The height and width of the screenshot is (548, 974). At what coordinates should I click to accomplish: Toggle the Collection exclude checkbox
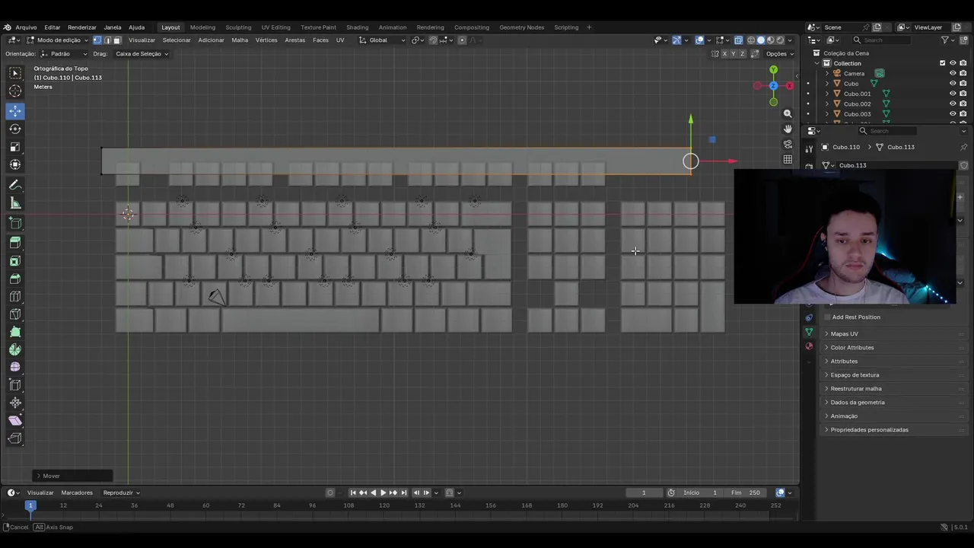coord(942,63)
